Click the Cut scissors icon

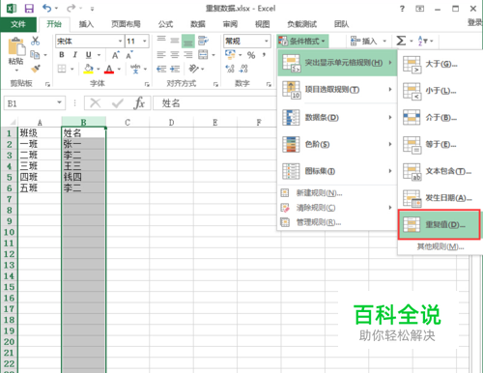35,41
